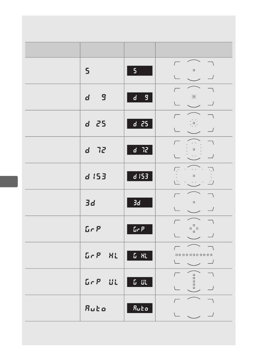Click the viewfinder diagram with vertical column of squares
Image resolution: width=264 pixels, height=363 pixels.
click(x=194, y=281)
